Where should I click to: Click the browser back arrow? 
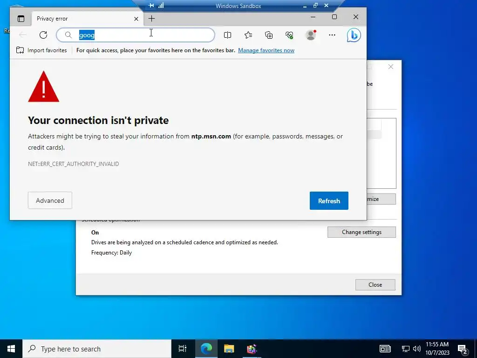22,35
